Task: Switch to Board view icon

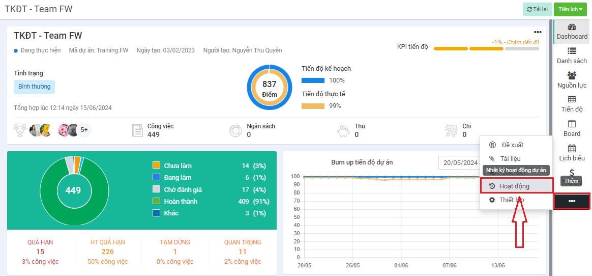Action: (572, 128)
